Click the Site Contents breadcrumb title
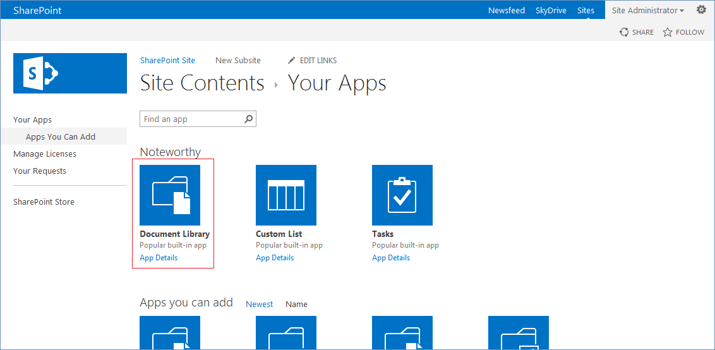This screenshot has width=715, height=350. (202, 83)
